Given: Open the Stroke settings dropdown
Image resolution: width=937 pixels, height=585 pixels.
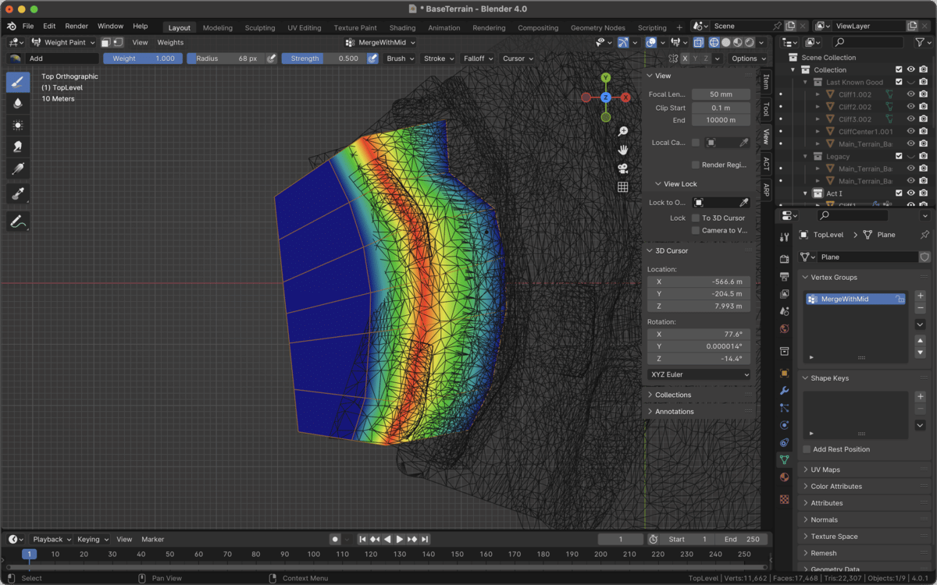Looking at the screenshot, I should pos(439,58).
